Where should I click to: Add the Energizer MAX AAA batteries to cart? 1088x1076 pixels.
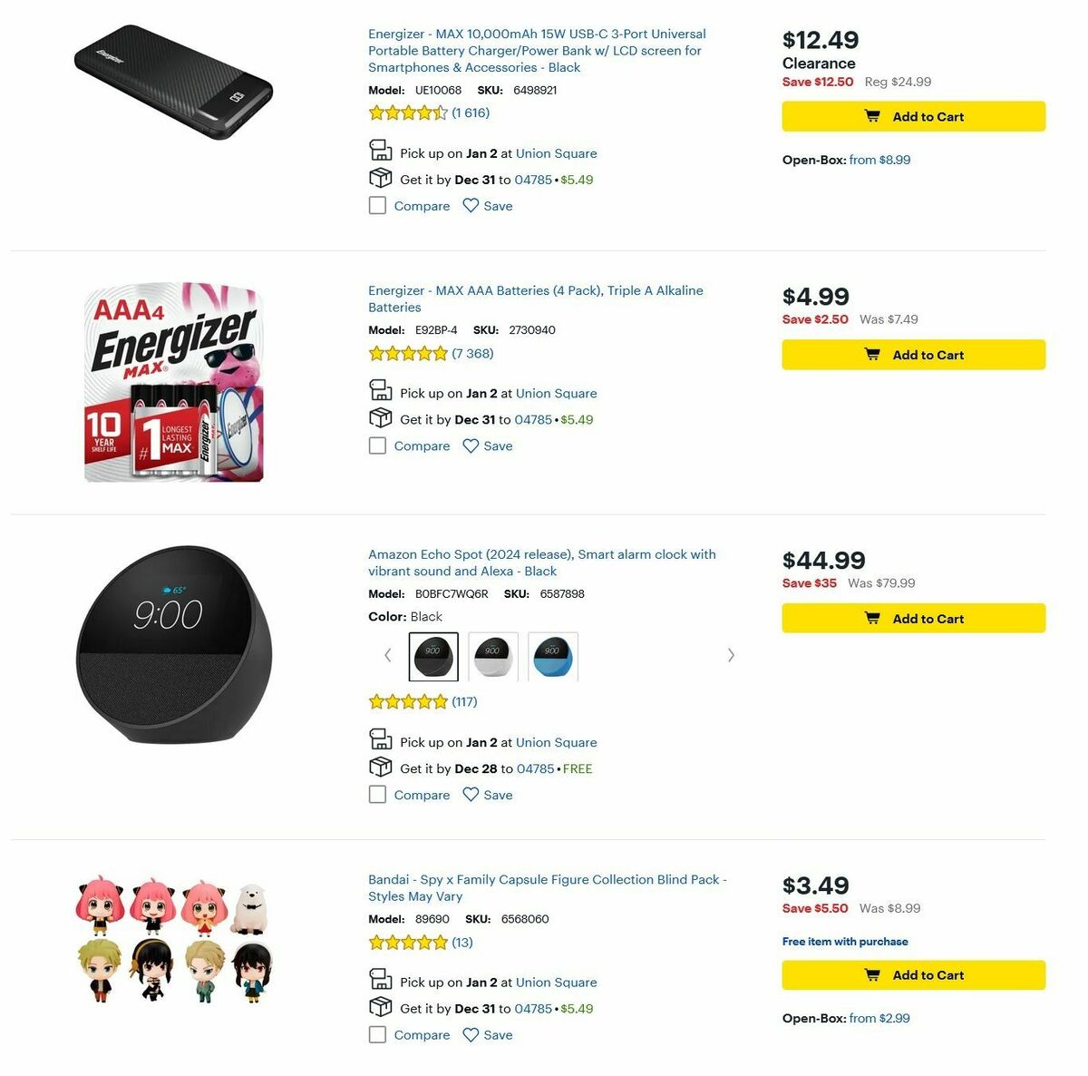(x=913, y=354)
